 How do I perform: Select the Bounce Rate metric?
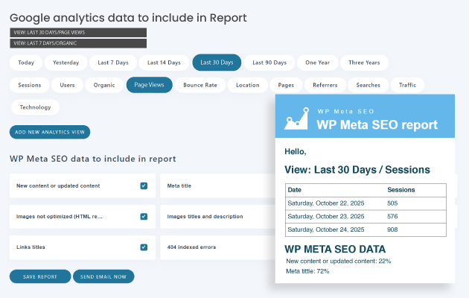[200, 85]
